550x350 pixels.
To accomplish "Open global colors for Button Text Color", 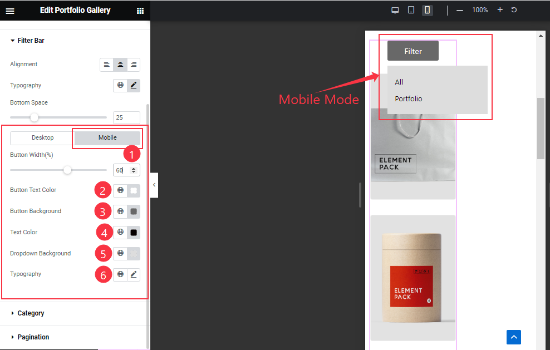I will click(x=120, y=190).
